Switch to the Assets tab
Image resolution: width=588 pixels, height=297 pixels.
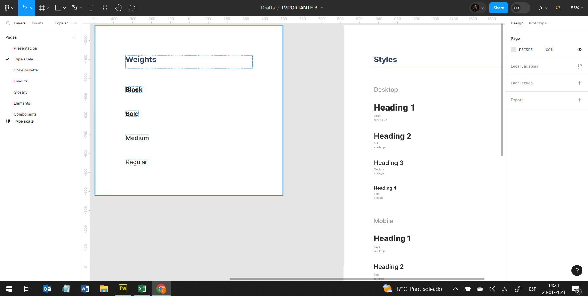(37, 23)
